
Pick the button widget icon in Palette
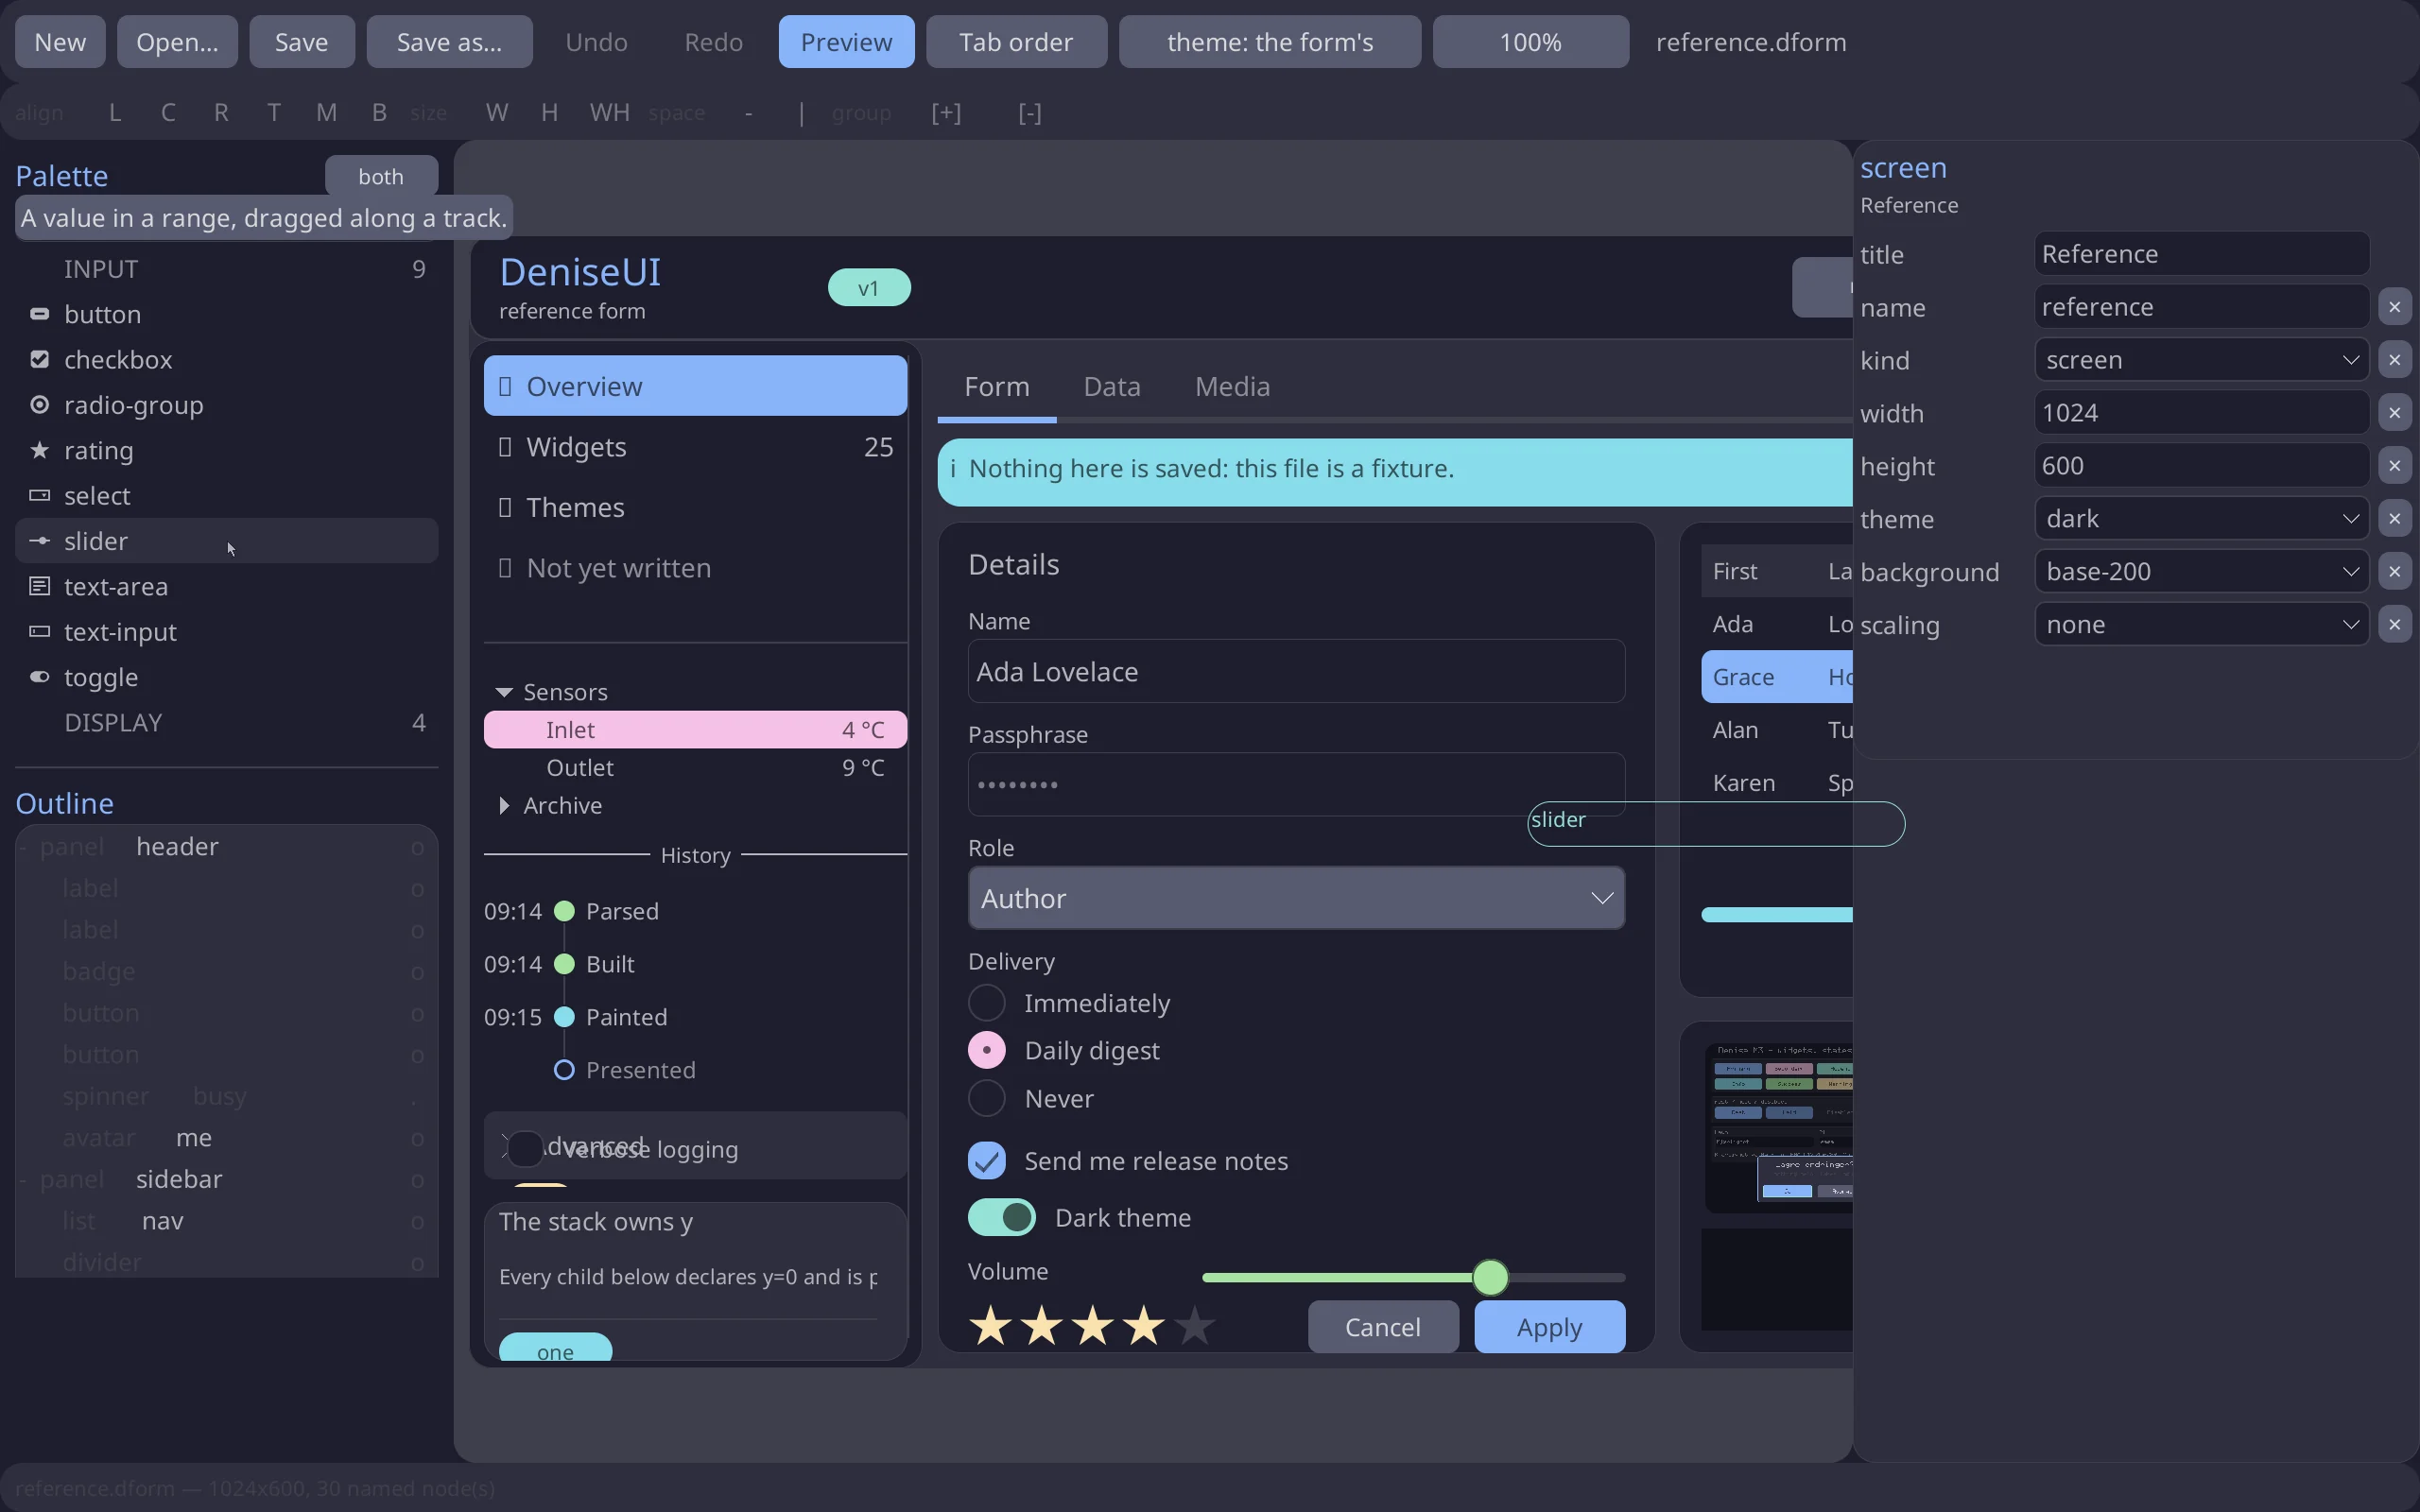tap(39, 314)
